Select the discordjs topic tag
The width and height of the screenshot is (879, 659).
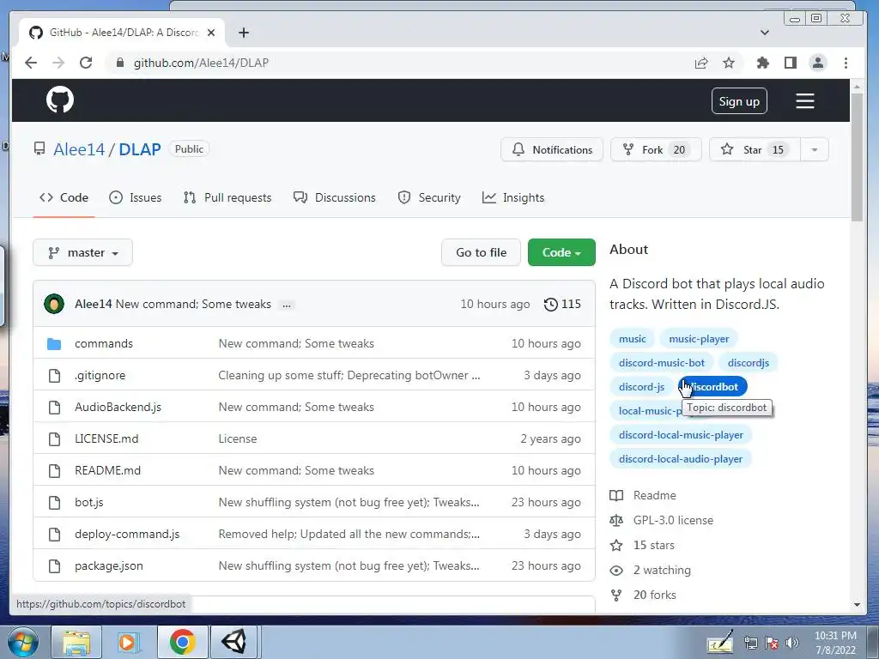749,363
